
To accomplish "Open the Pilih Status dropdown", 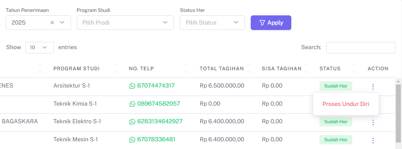I will [x=212, y=22].
